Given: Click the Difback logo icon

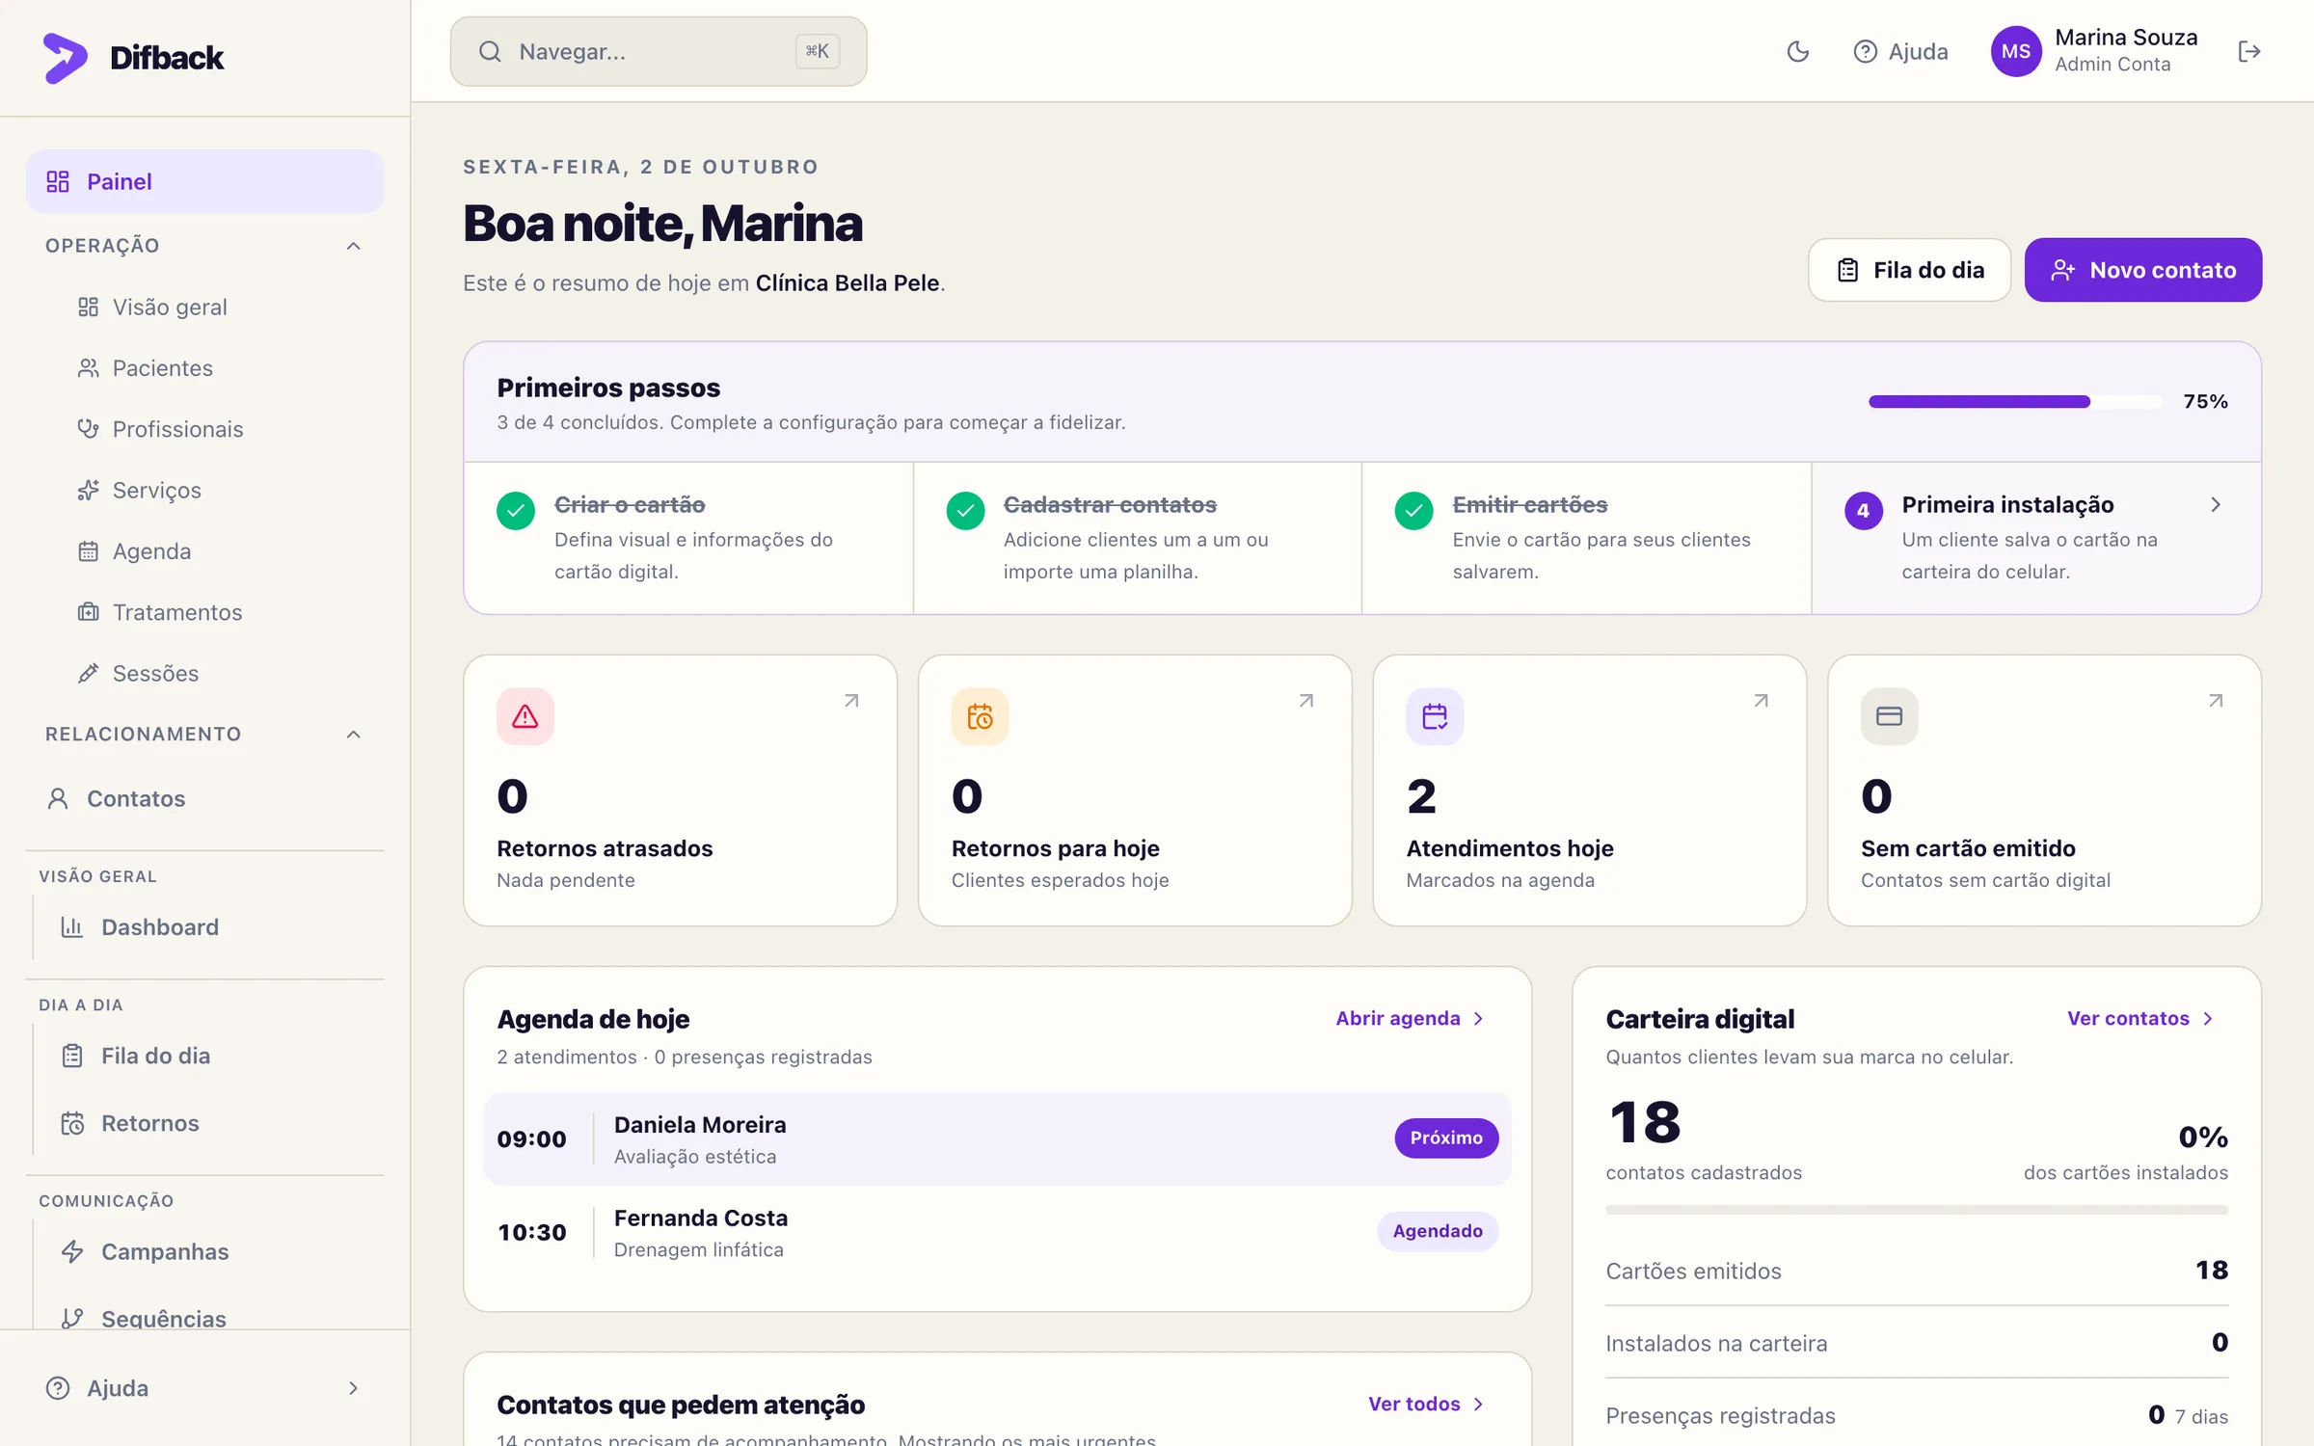Looking at the screenshot, I should tap(65, 57).
